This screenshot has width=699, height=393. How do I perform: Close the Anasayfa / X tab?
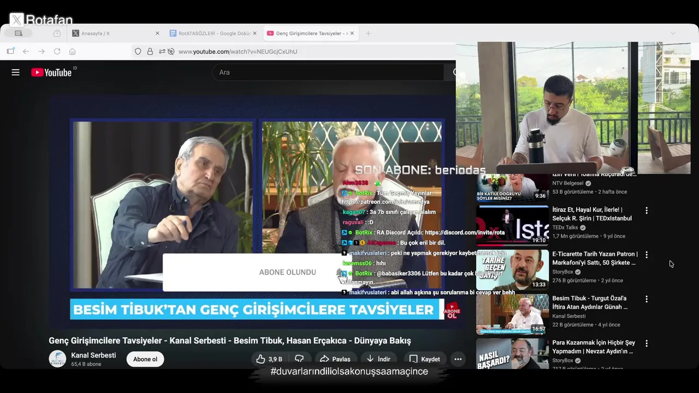click(x=157, y=33)
